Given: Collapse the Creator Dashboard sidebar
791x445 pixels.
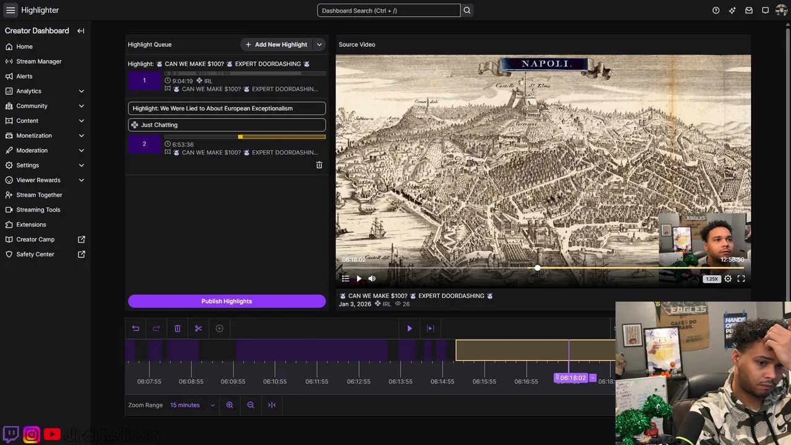Looking at the screenshot, I should (x=81, y=31).
